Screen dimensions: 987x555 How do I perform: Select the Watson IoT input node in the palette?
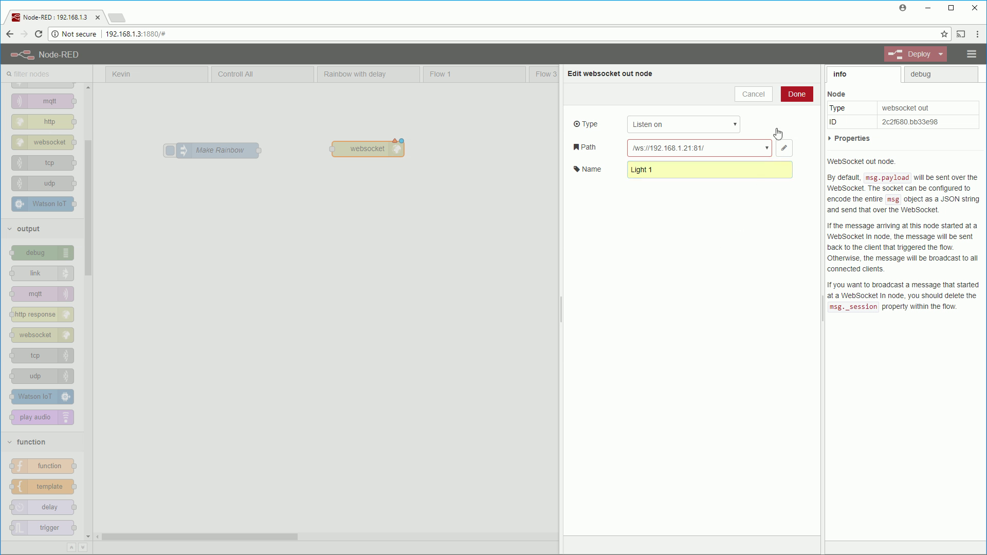tap(43, 204)
